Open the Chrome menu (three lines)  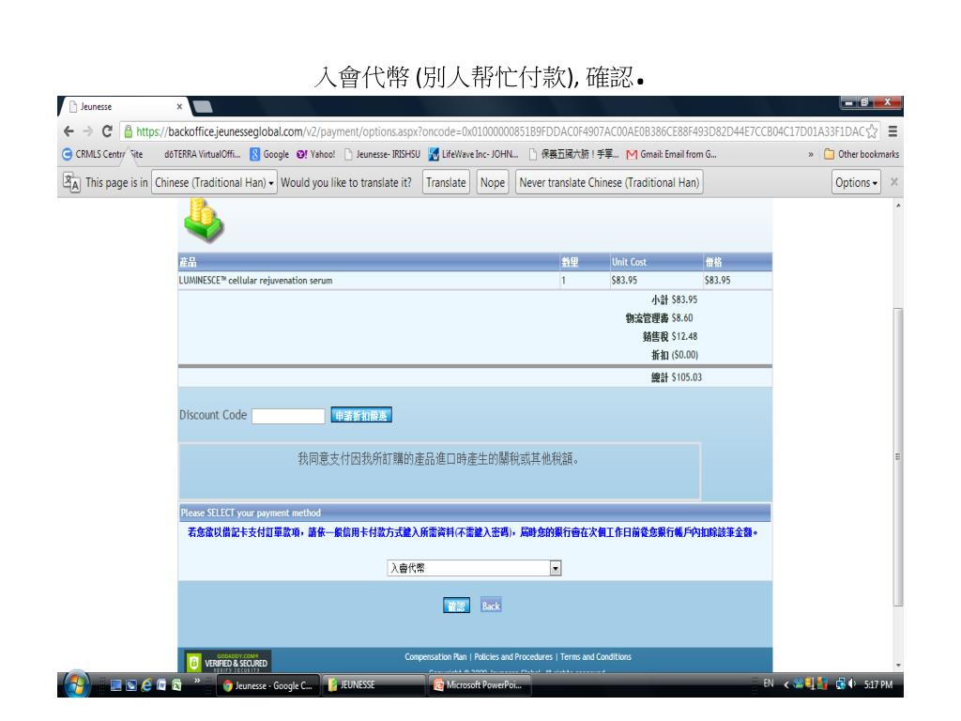click(893, 131)
